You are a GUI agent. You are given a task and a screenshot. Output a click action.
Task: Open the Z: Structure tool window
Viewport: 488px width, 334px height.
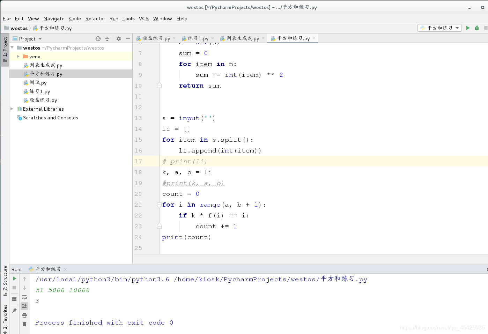pos(5,281)
